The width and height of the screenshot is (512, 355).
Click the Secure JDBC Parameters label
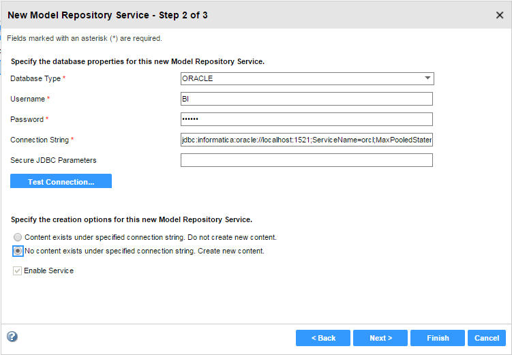click(x=53, y=160)
